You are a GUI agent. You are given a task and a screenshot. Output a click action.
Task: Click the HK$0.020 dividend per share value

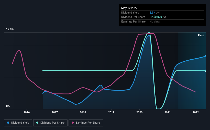tap(156, 17)
